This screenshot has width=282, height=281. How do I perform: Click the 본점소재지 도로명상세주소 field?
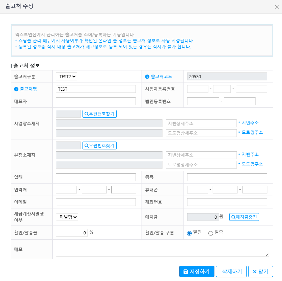[x=201, y=165]
